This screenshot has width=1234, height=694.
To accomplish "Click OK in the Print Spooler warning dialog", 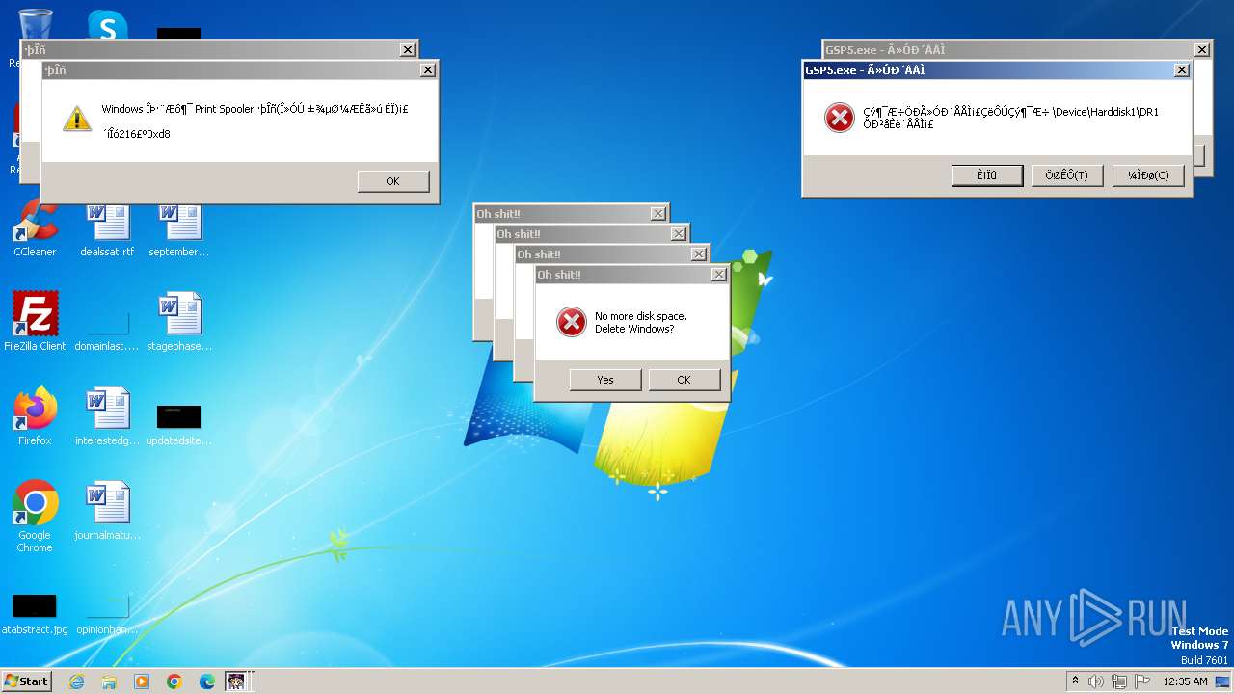I will (x=392, y=181).
